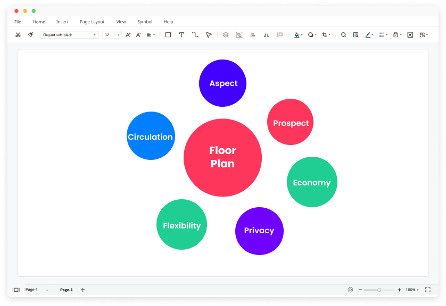Toggle the page panel view icon
446x306 pixels.
[16, 290]
